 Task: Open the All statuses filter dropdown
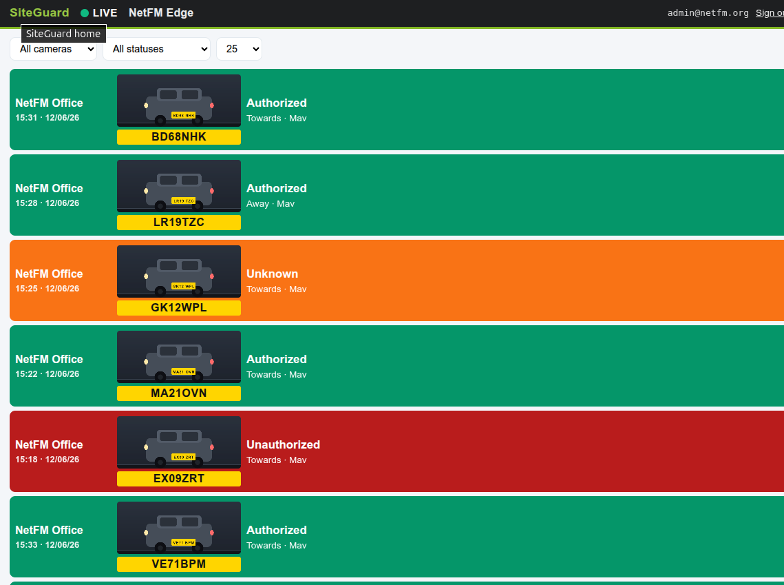(156, 49)
